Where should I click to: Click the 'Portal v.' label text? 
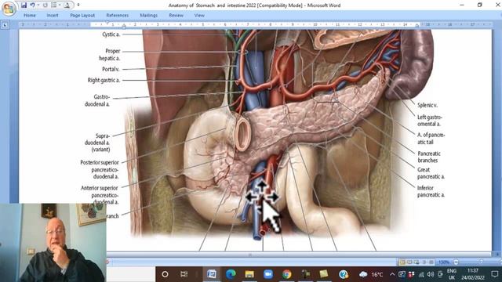(x=111, y=69)
